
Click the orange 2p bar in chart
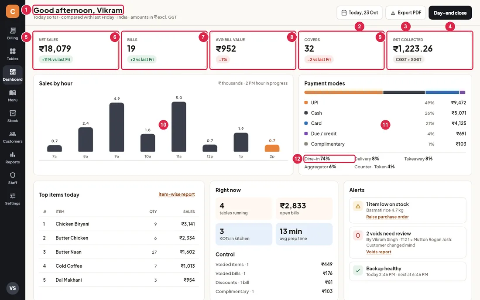click(272, 148)
